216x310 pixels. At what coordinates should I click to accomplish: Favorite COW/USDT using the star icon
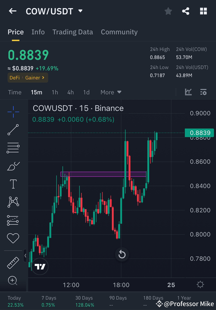[168, 11]
